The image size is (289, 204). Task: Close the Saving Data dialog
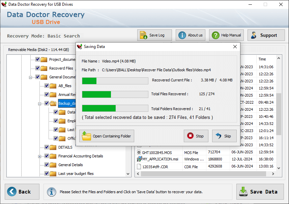235,47
